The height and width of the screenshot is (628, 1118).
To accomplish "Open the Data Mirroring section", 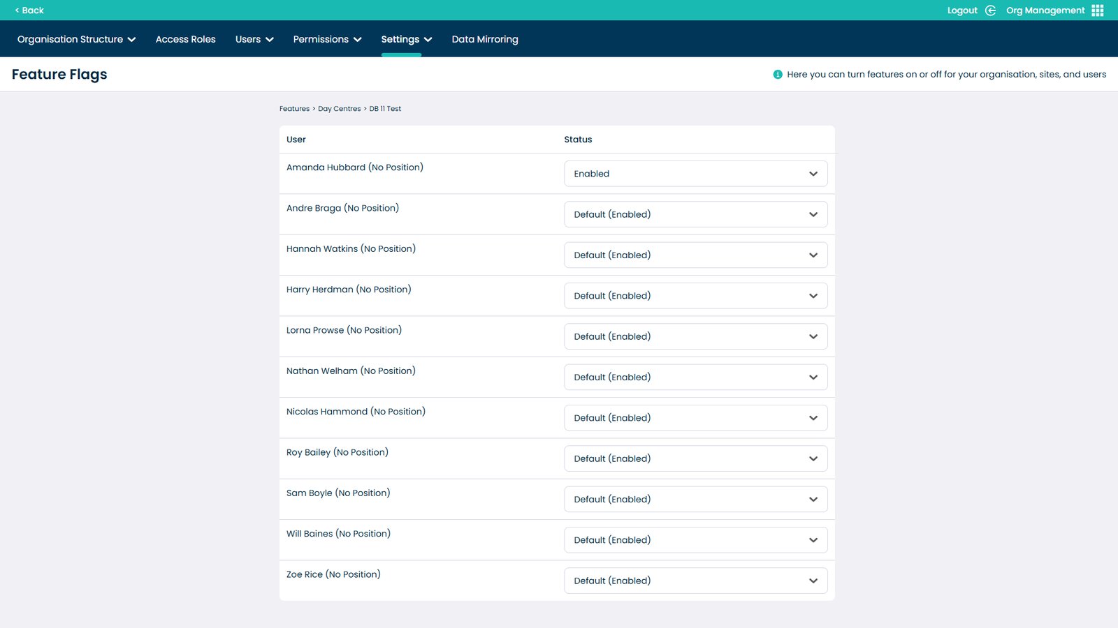I will coord(485,39).
